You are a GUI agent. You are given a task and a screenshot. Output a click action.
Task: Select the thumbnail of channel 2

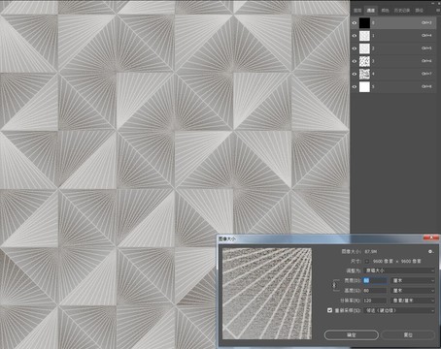[x=364, y=48]
